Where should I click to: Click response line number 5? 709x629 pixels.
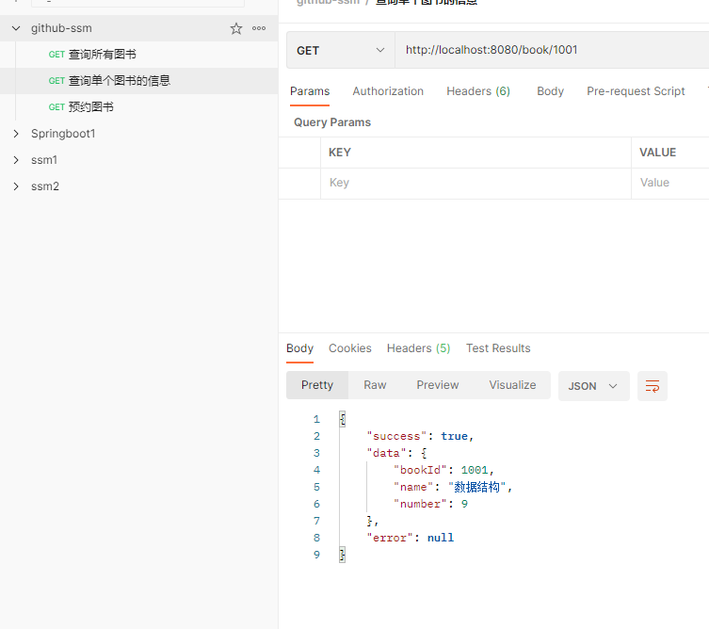(x=316, y=488)
